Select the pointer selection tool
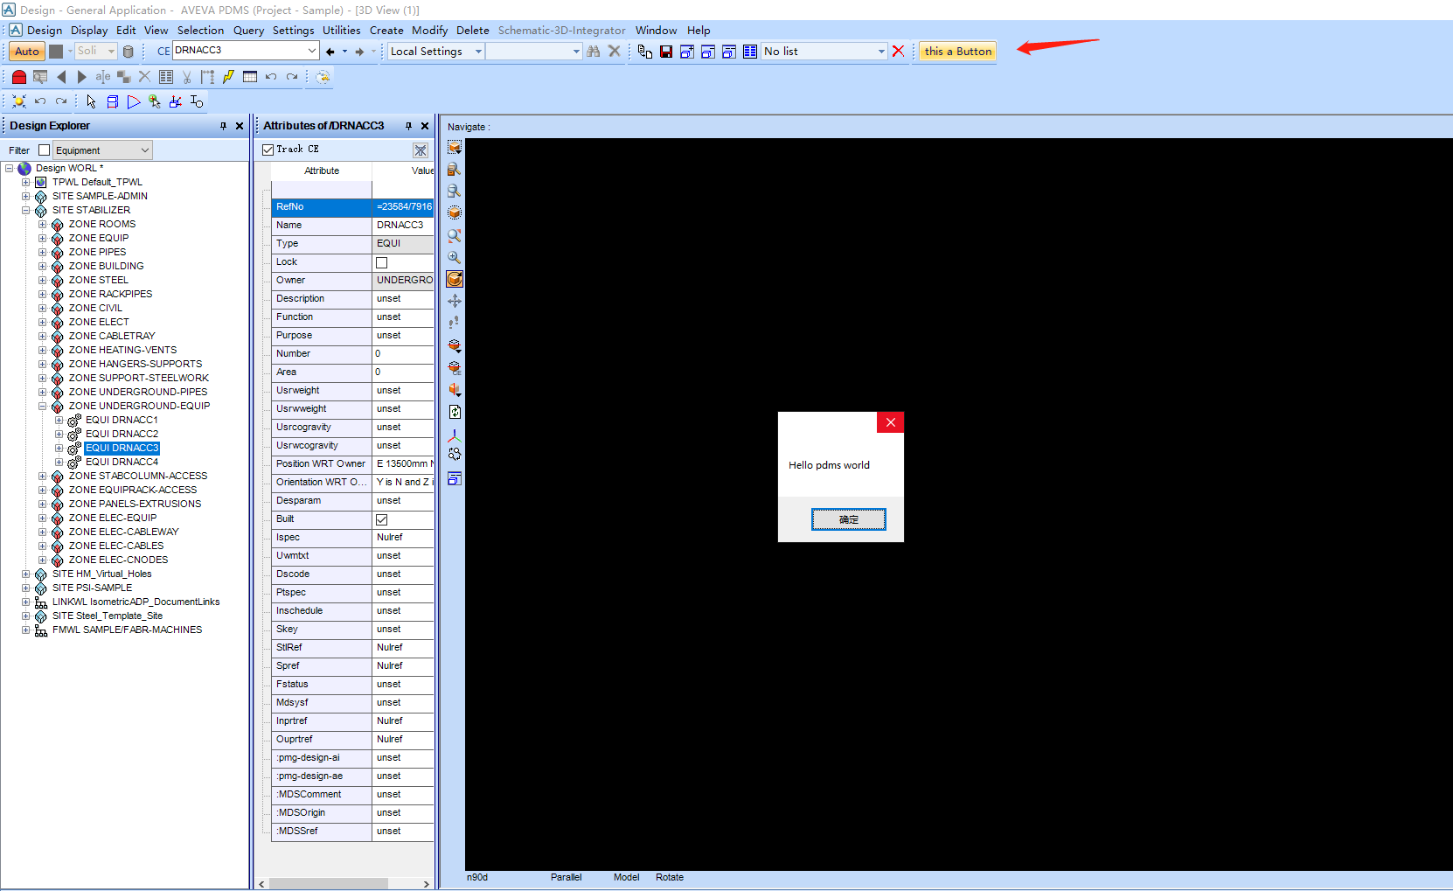The width and height of the screenshot is (1453, 891). click(x=90, y=101)
